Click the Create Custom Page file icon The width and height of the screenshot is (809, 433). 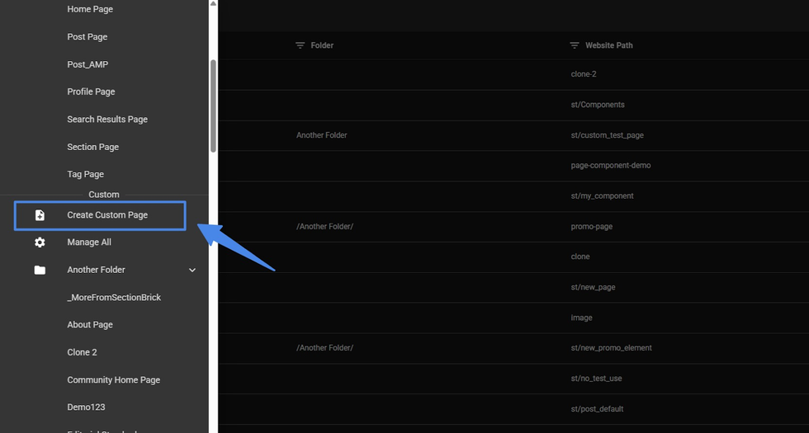point(40,215)
